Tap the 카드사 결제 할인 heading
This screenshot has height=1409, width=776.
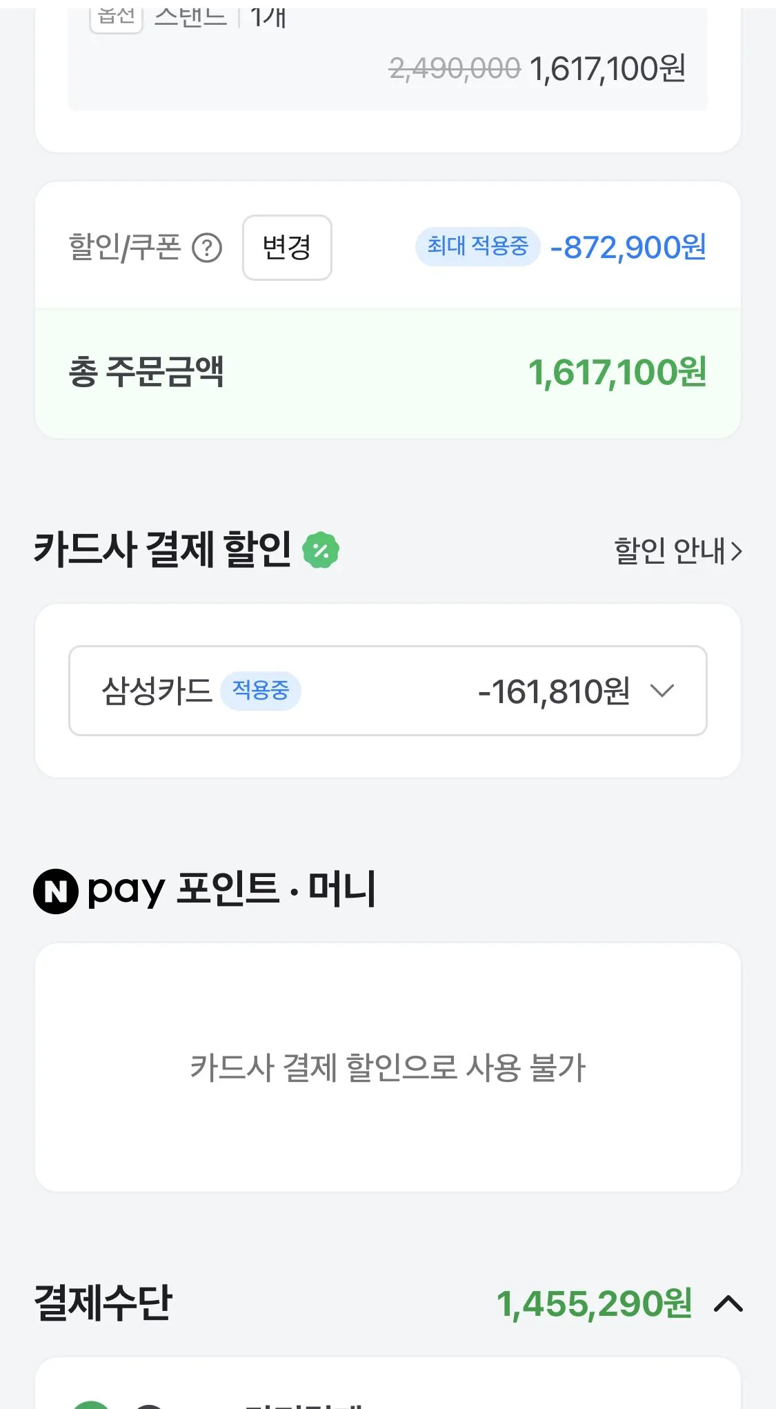coord(163,550)
